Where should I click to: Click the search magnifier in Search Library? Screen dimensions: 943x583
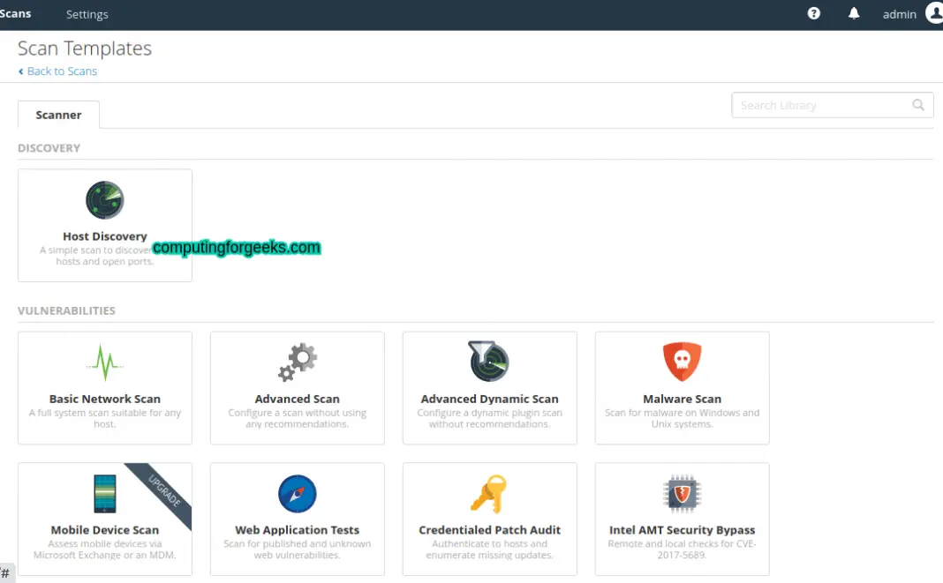point(918,104)
